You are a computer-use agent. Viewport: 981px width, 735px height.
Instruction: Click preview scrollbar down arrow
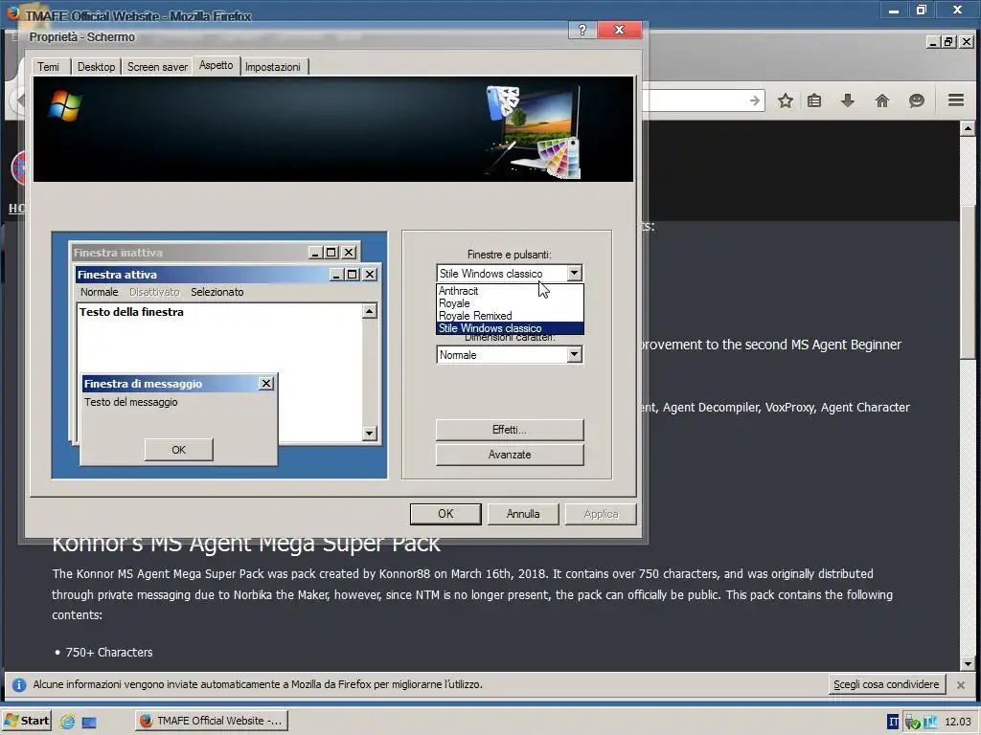point(369,434)
